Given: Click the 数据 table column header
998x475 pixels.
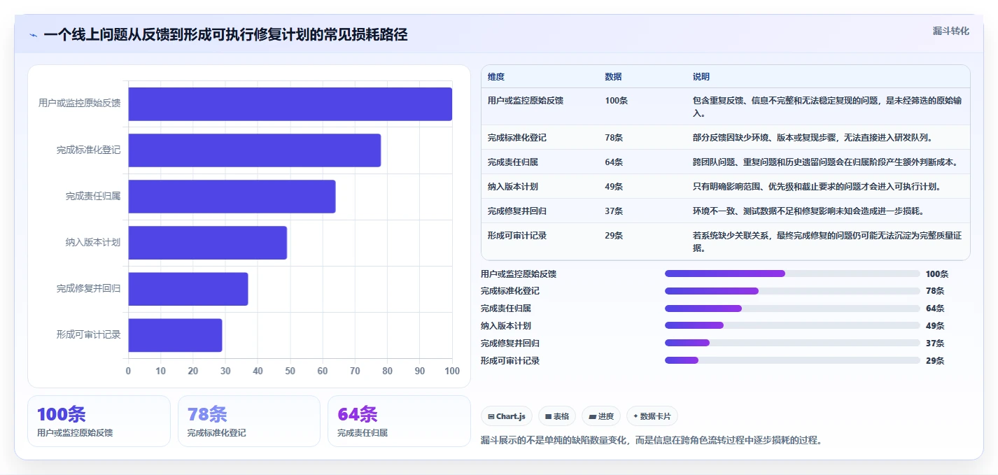Looking at the screenshot, I should [613, 77].
